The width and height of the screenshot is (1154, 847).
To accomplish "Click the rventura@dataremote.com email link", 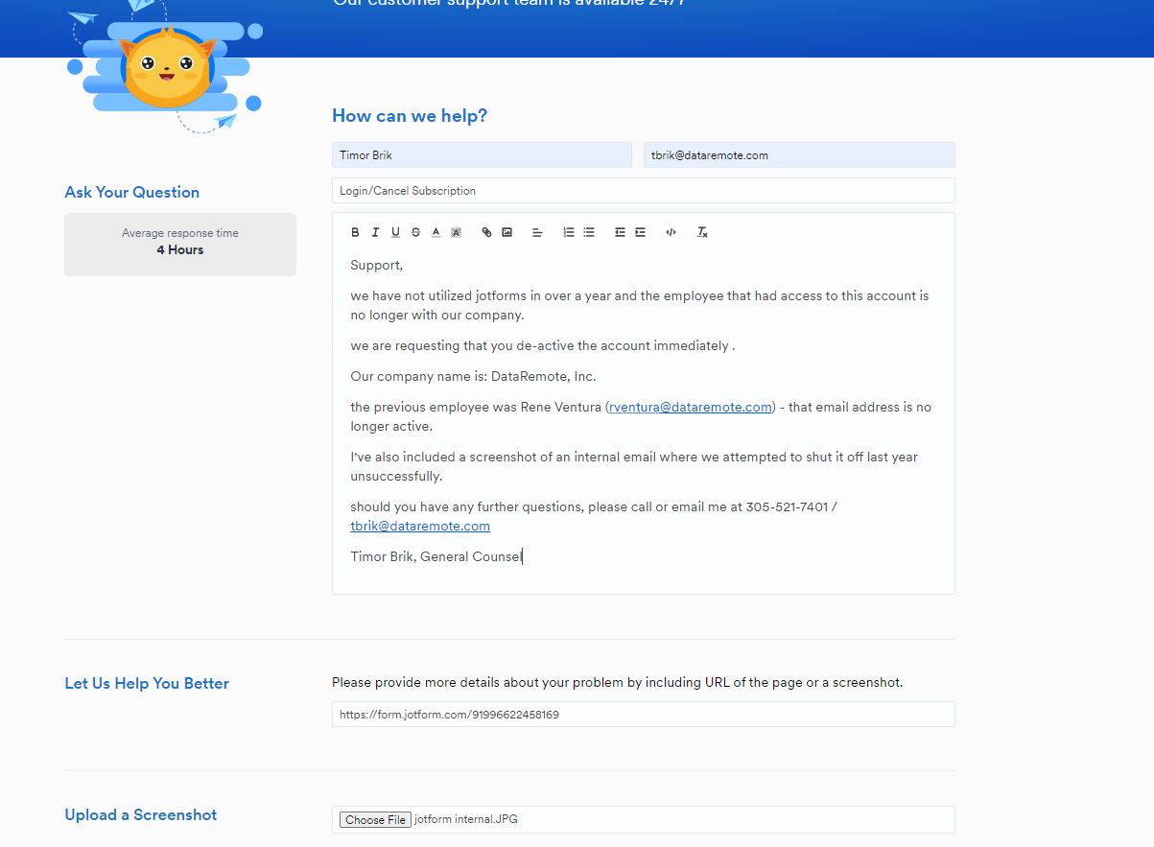I will [690, 407].
